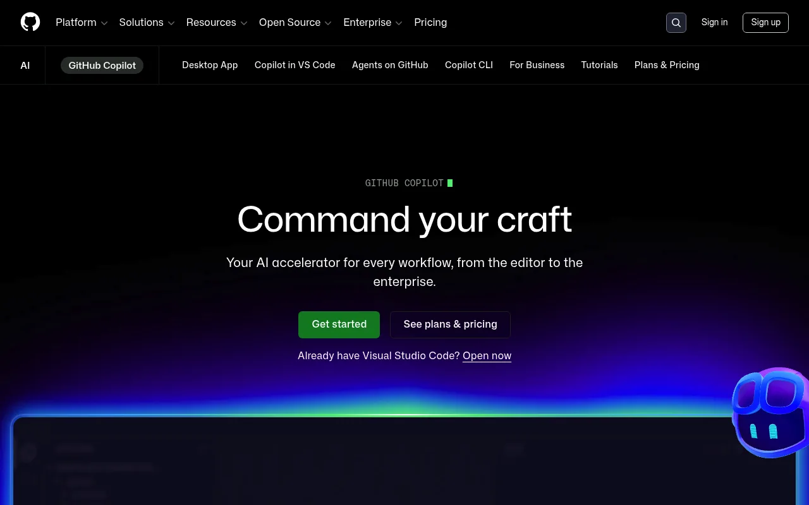Click the green Get started button
This screenshot has height=505, width=809.
coord(339,324)
